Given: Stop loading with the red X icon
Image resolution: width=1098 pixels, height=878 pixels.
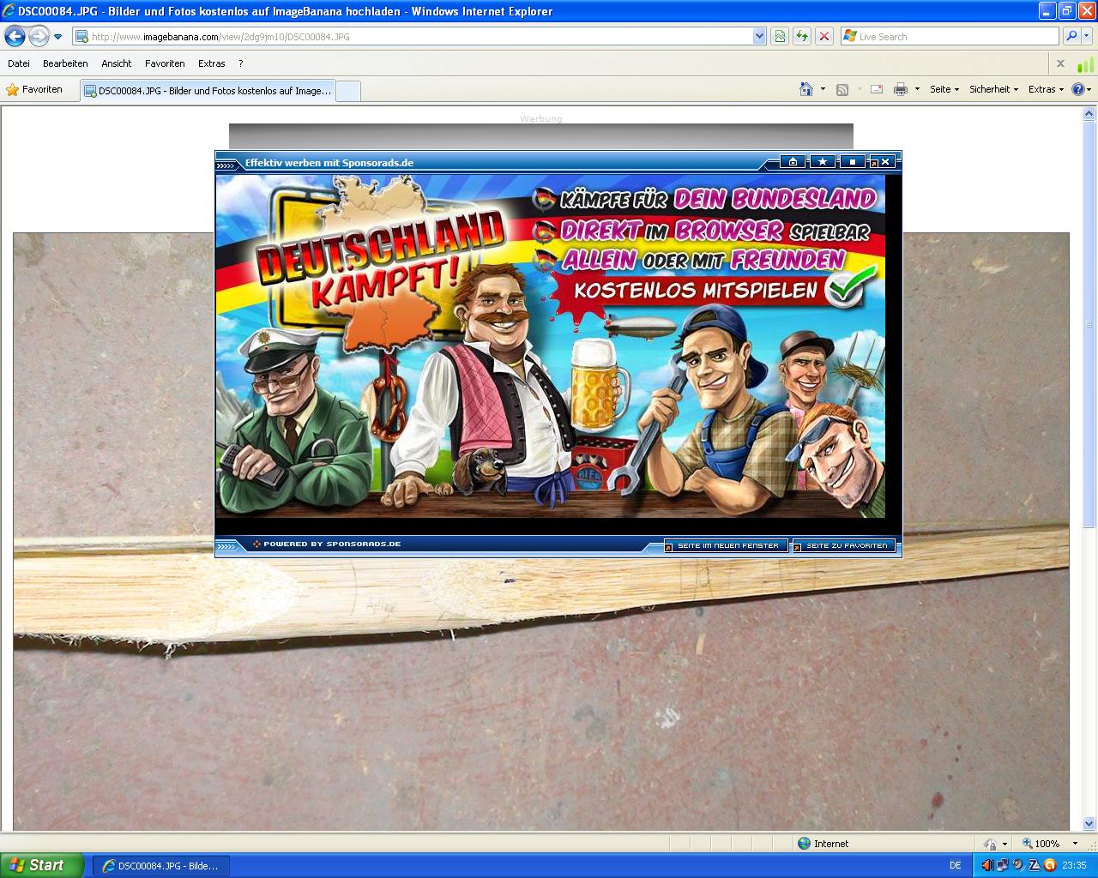Looking at the screenshot, I should (x=824, y=36).
